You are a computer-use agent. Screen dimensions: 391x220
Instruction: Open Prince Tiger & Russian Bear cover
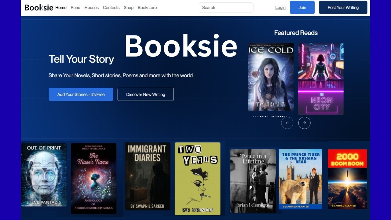[x=301, y=179]
